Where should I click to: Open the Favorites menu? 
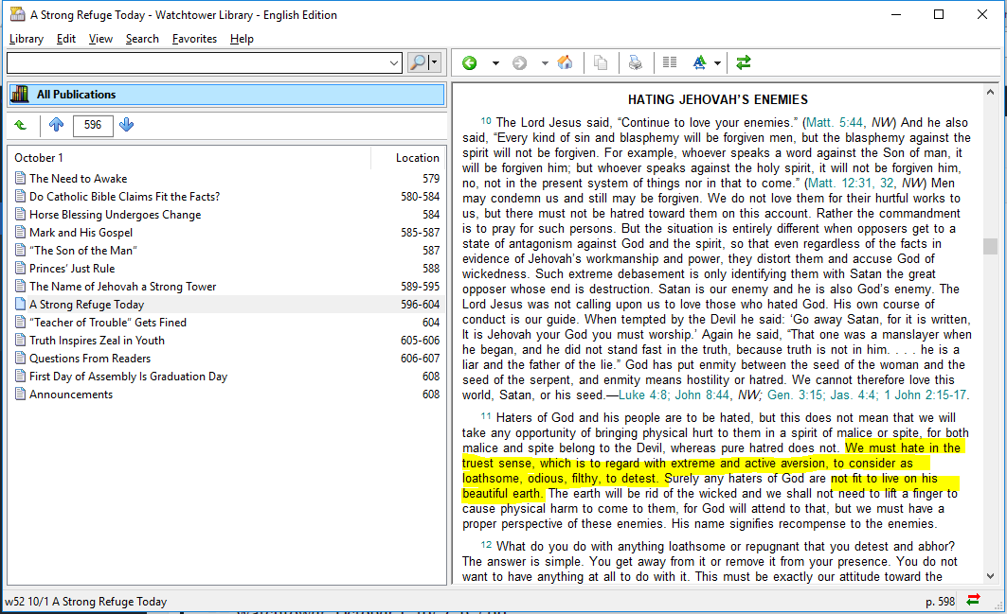[x=194, y=39]
